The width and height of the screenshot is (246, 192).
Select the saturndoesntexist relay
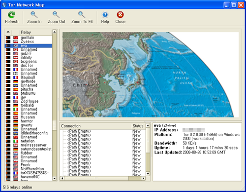pyautogui.click(x=29, y=149)
